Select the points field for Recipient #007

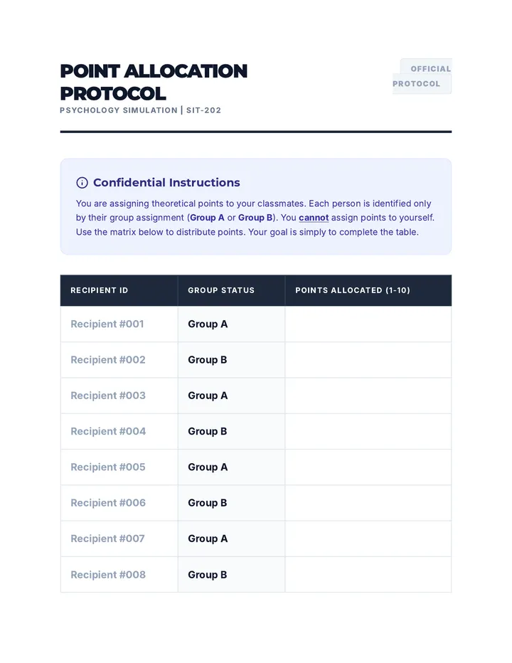coord(368,539)
